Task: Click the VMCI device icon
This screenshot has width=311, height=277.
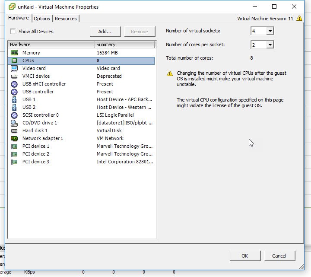Action: pos(14,76)
